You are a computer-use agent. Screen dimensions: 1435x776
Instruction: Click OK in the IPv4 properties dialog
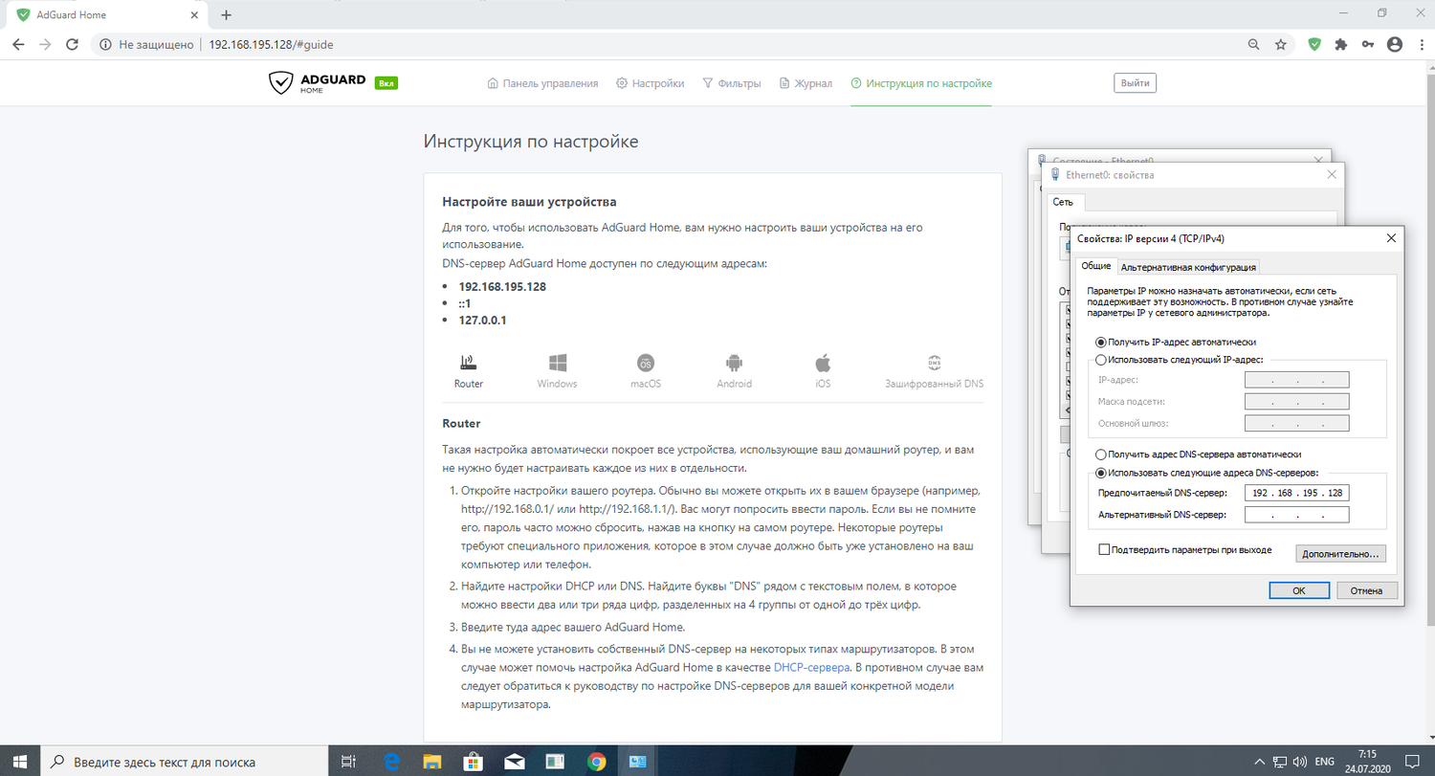1298,590
